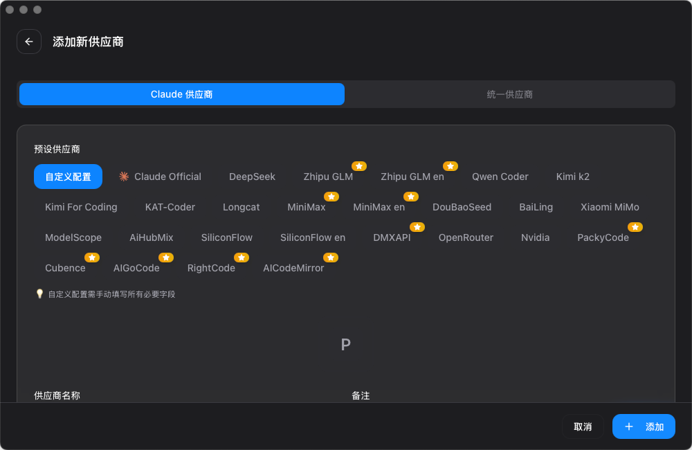Select OpenRouter preset
The height and width of the screenshot is (450, 692).
[x=466, y=237]
